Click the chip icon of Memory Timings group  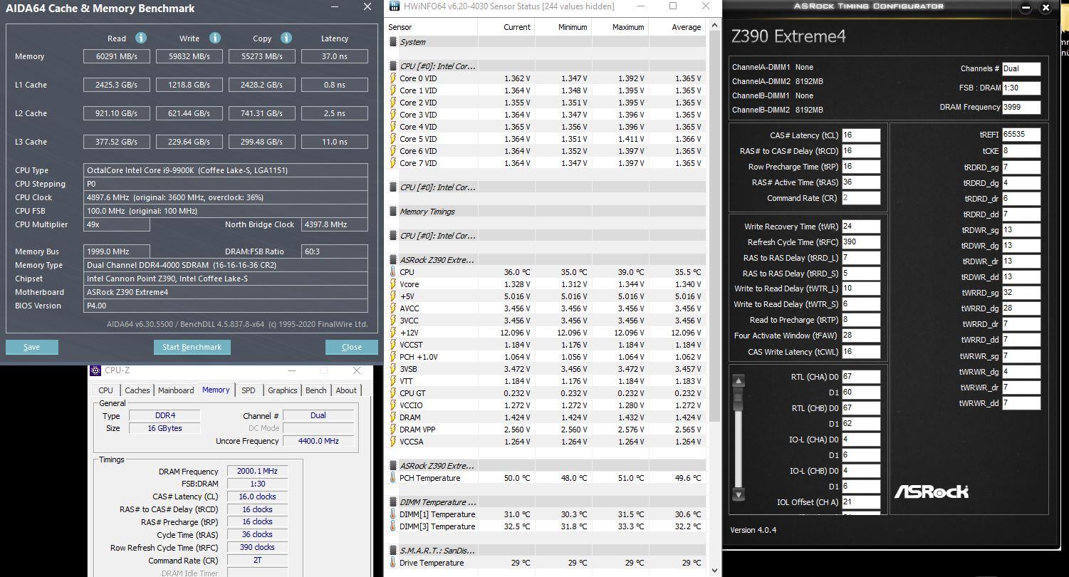[x=392, y=212]
